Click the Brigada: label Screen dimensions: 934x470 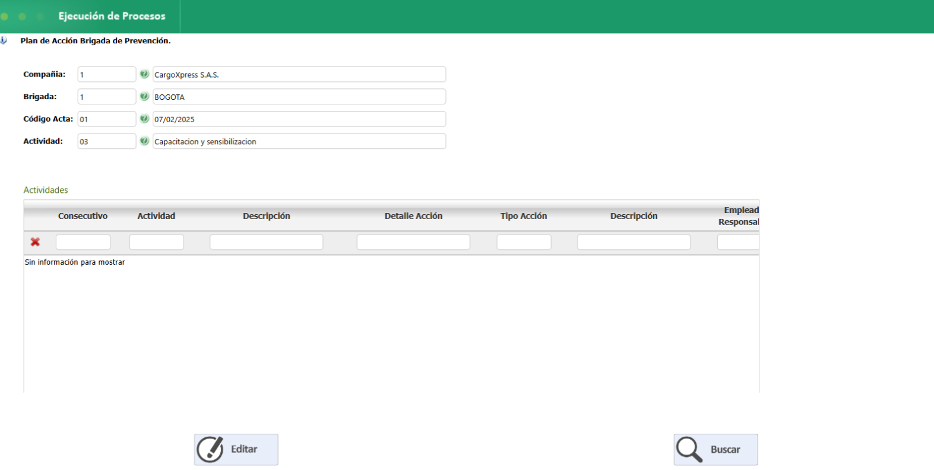[40, 97]
